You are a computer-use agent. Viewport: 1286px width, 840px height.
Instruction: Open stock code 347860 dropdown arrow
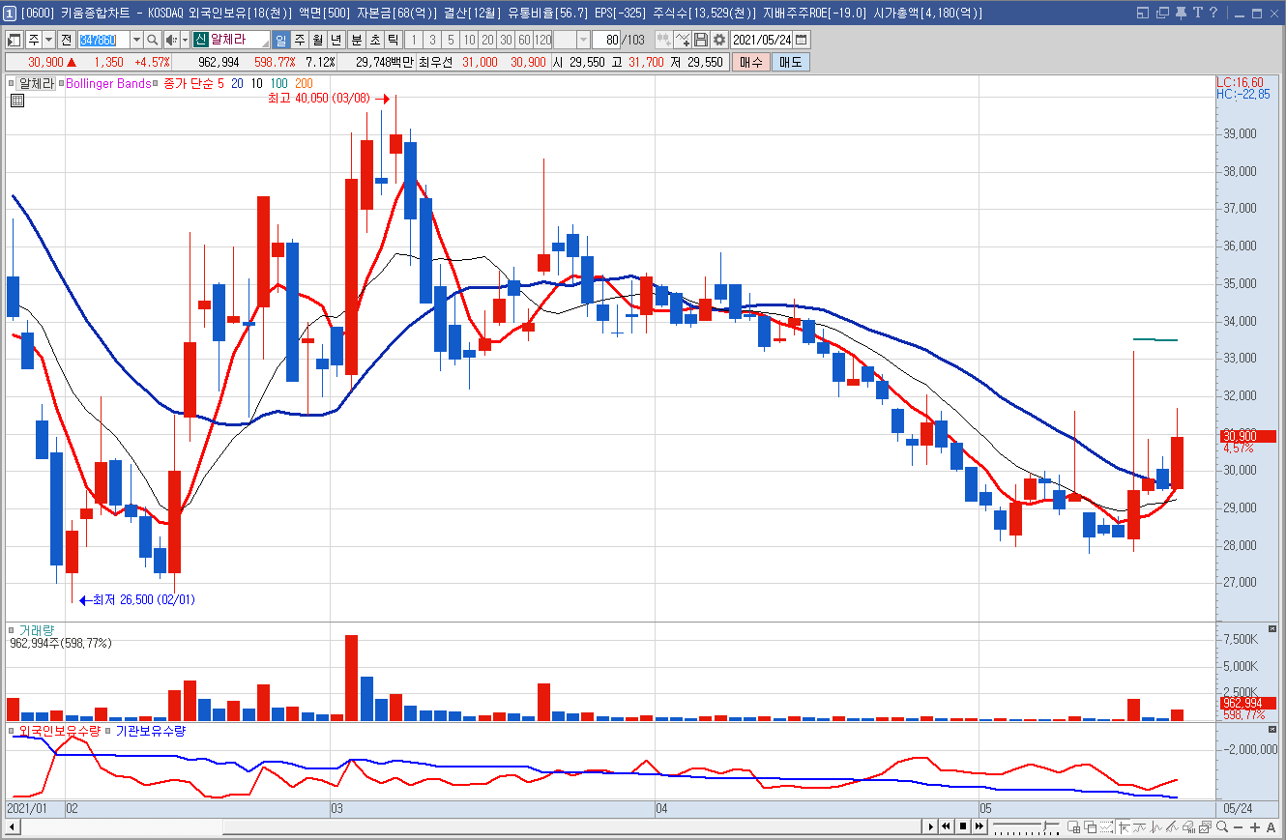136,40
